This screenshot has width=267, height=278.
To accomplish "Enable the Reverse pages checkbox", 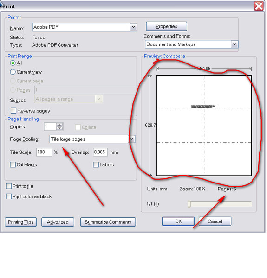I will [x=13, y=111].
